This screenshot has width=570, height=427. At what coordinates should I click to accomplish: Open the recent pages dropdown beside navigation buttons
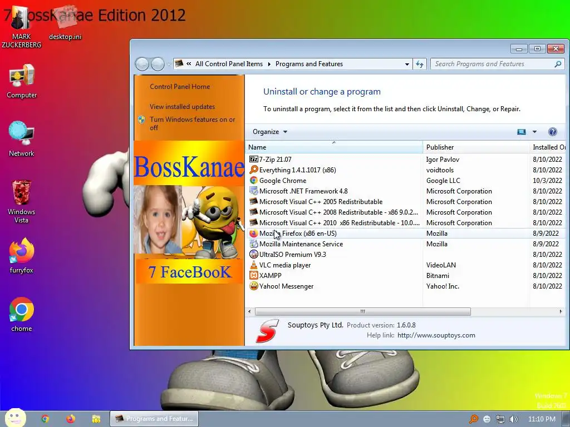[169, 64]
